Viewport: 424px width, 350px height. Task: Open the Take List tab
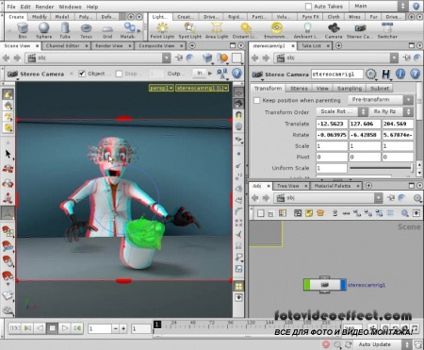311,46
